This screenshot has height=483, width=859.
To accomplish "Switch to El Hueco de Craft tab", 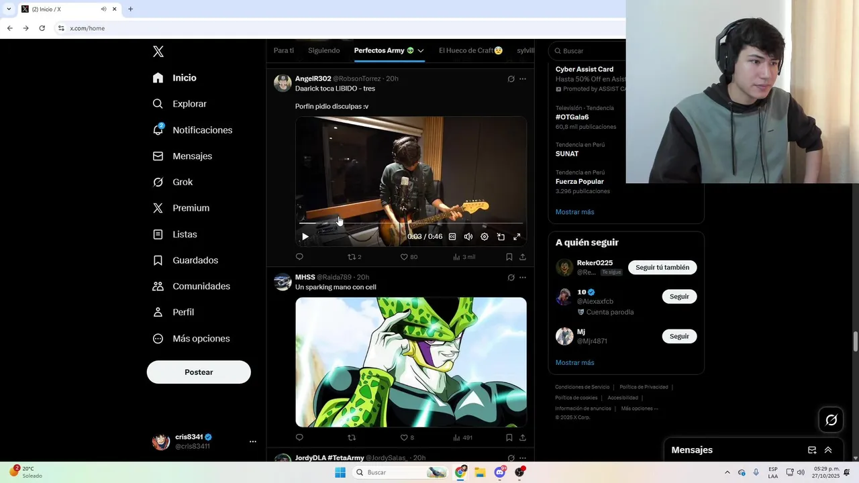I will [470, 50].
